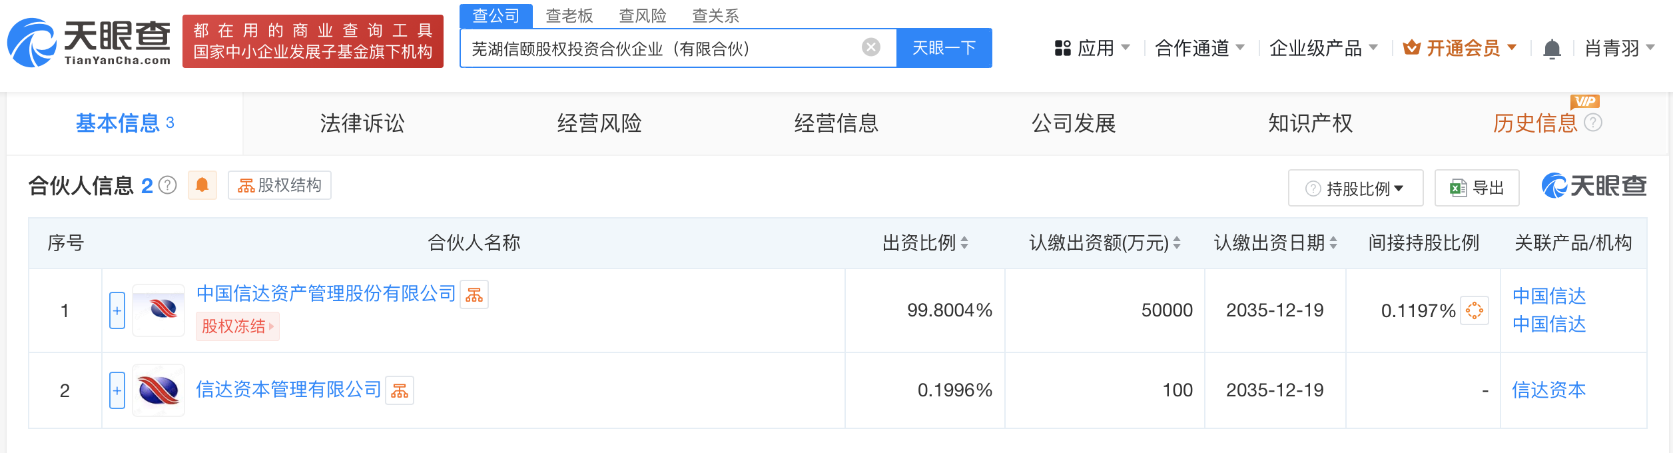
Task: Open the 应用 dropdown menu
Action: [1092, 49]
